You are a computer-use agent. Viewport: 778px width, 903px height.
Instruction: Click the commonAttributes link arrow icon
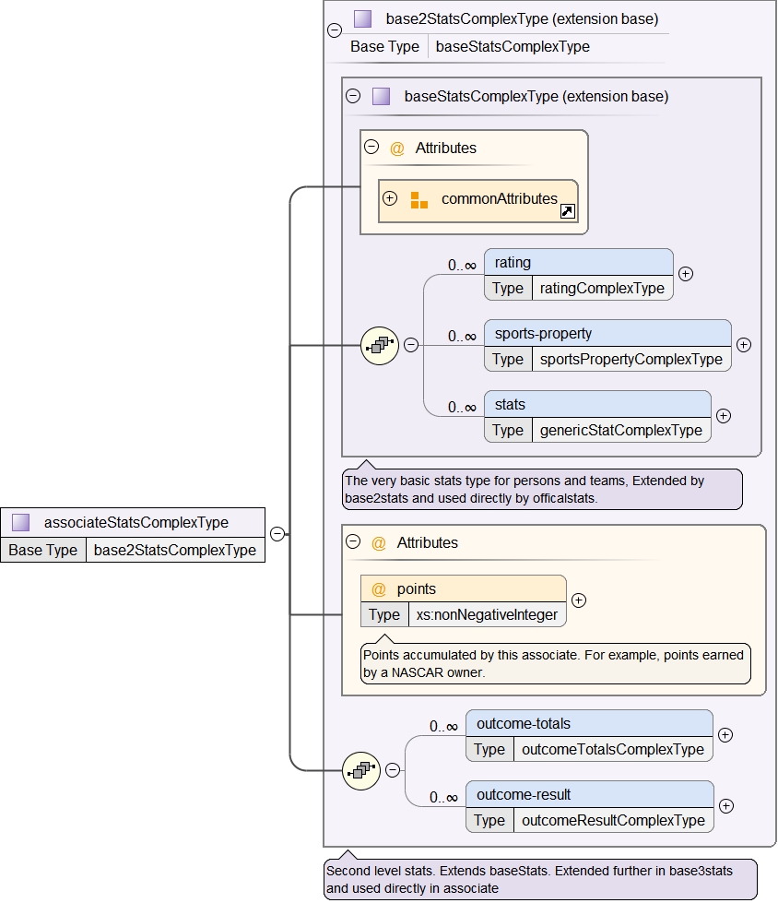tap(568, 212)
